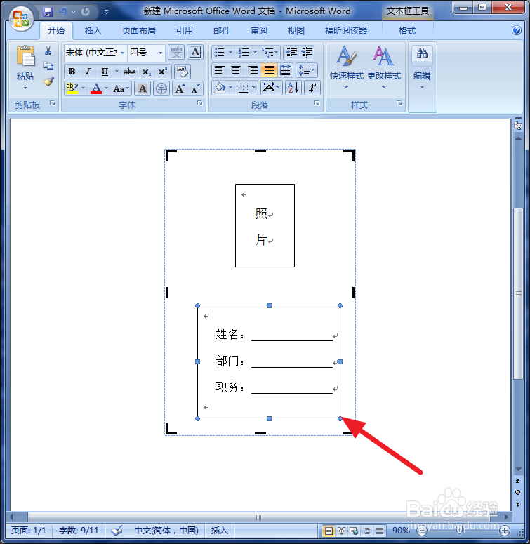This screenshot has width=530, height=544.
Task: Increase paragraph indent
Action: coord(307,53)
